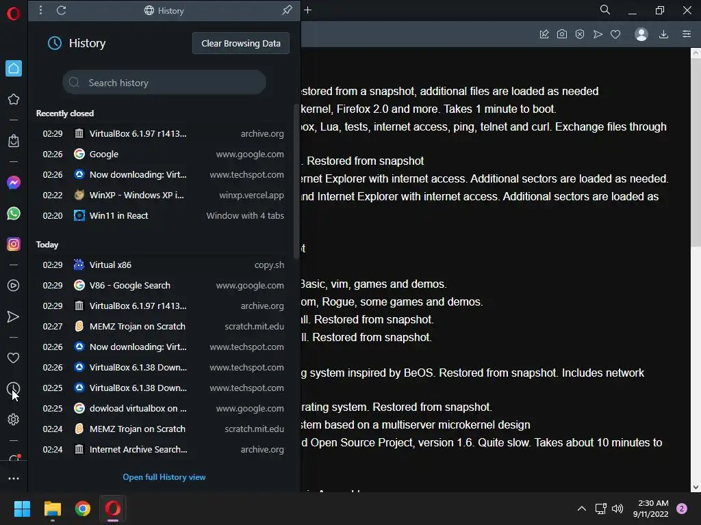Open the Shopping bag icon in sidebar
Screen dimensions: 701x525
[x=14, y=141]
